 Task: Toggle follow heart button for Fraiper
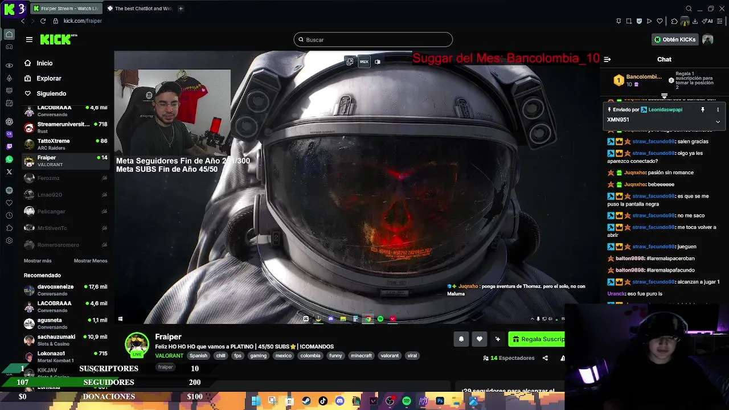[x=480, y=339]
